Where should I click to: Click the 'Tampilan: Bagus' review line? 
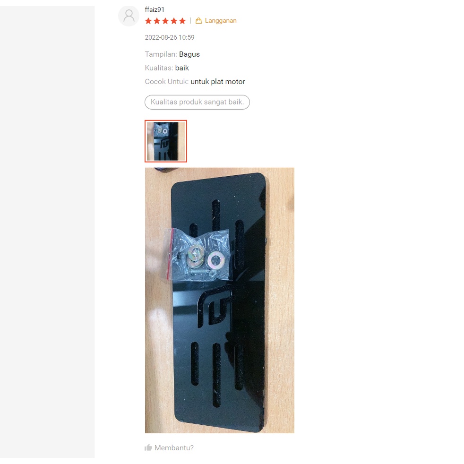coord(172,54)
